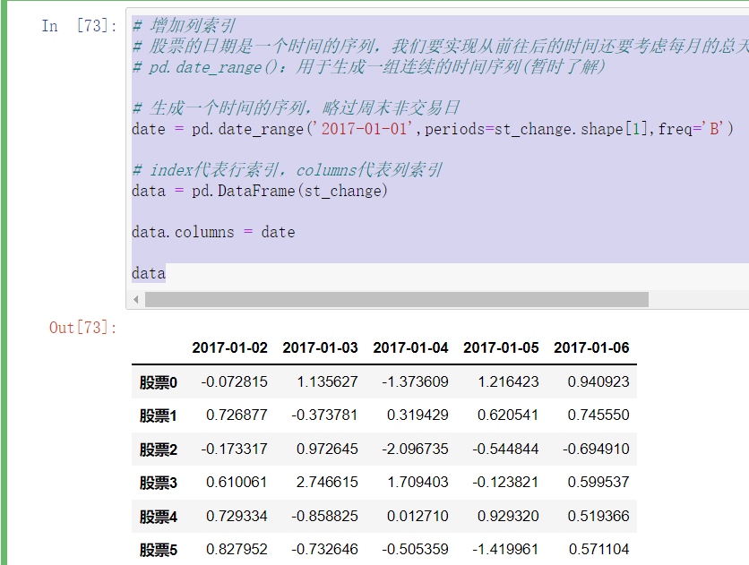
Task: Click the cell value 0.319429
Action: (418, 415)
